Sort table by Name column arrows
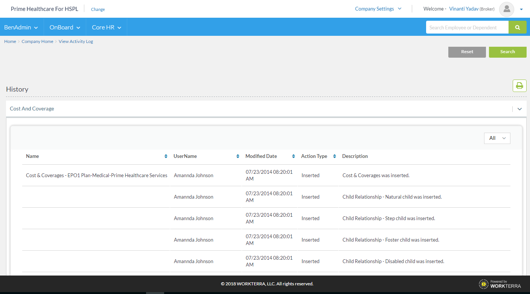Image resolution: width=530 pixels, height=294 pixels. click(166, 156)
